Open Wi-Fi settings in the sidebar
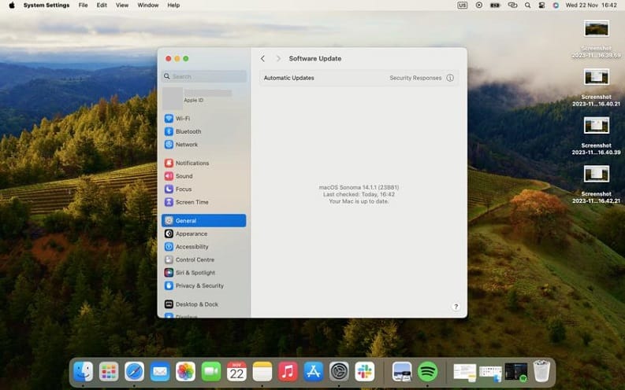The width and height of the screenshot is (625, 390). [203, 119]
